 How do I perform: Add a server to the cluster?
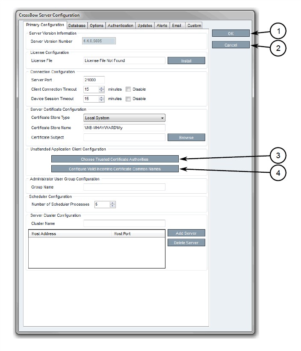(186, 233)
